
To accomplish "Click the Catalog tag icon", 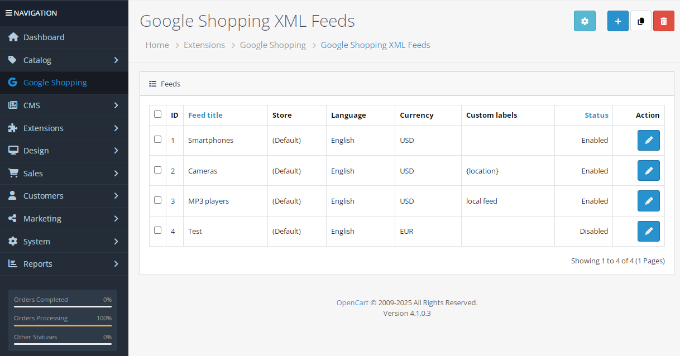I will [x=12, y=60].
